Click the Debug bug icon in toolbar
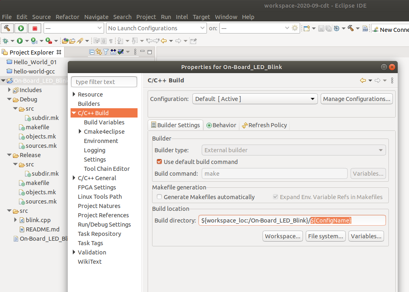 point(6,41)
